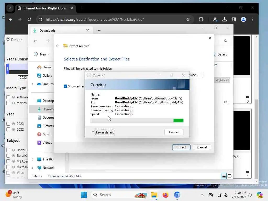Image resolution: width=268 pixels, height=201 pixels.
Task: Open Chrome Labs flask icon
Action: [215, 19]
